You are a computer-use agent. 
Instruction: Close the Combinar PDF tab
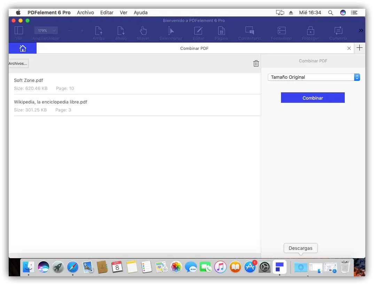coord(349,48)
